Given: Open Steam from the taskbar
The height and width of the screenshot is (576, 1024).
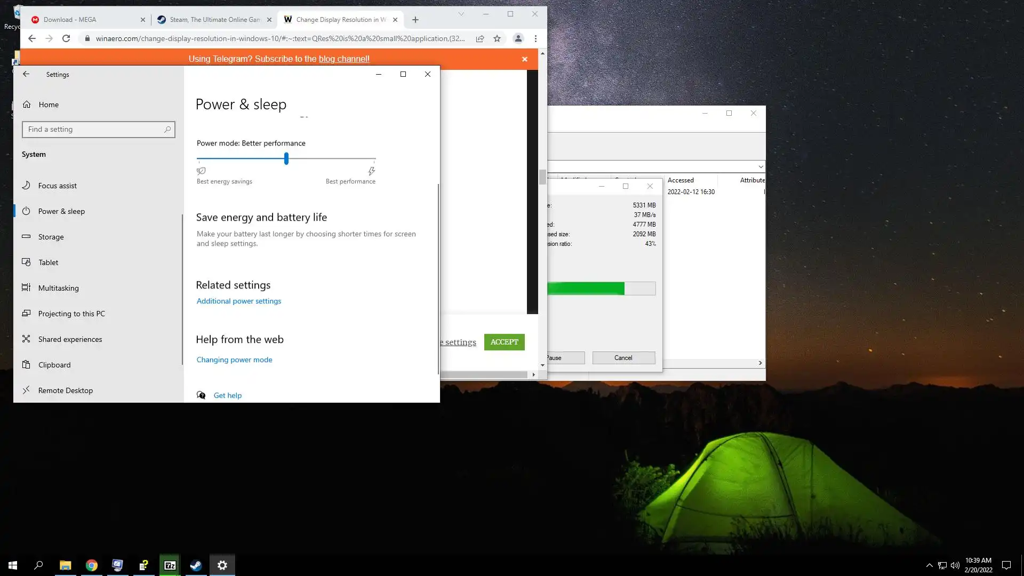Looking at the screenshot, I should point(196,565).
